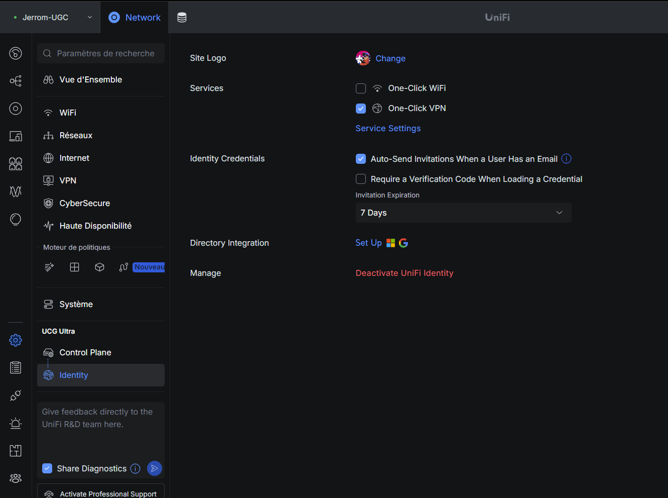Click into the feedback text area

click(101, 430)
